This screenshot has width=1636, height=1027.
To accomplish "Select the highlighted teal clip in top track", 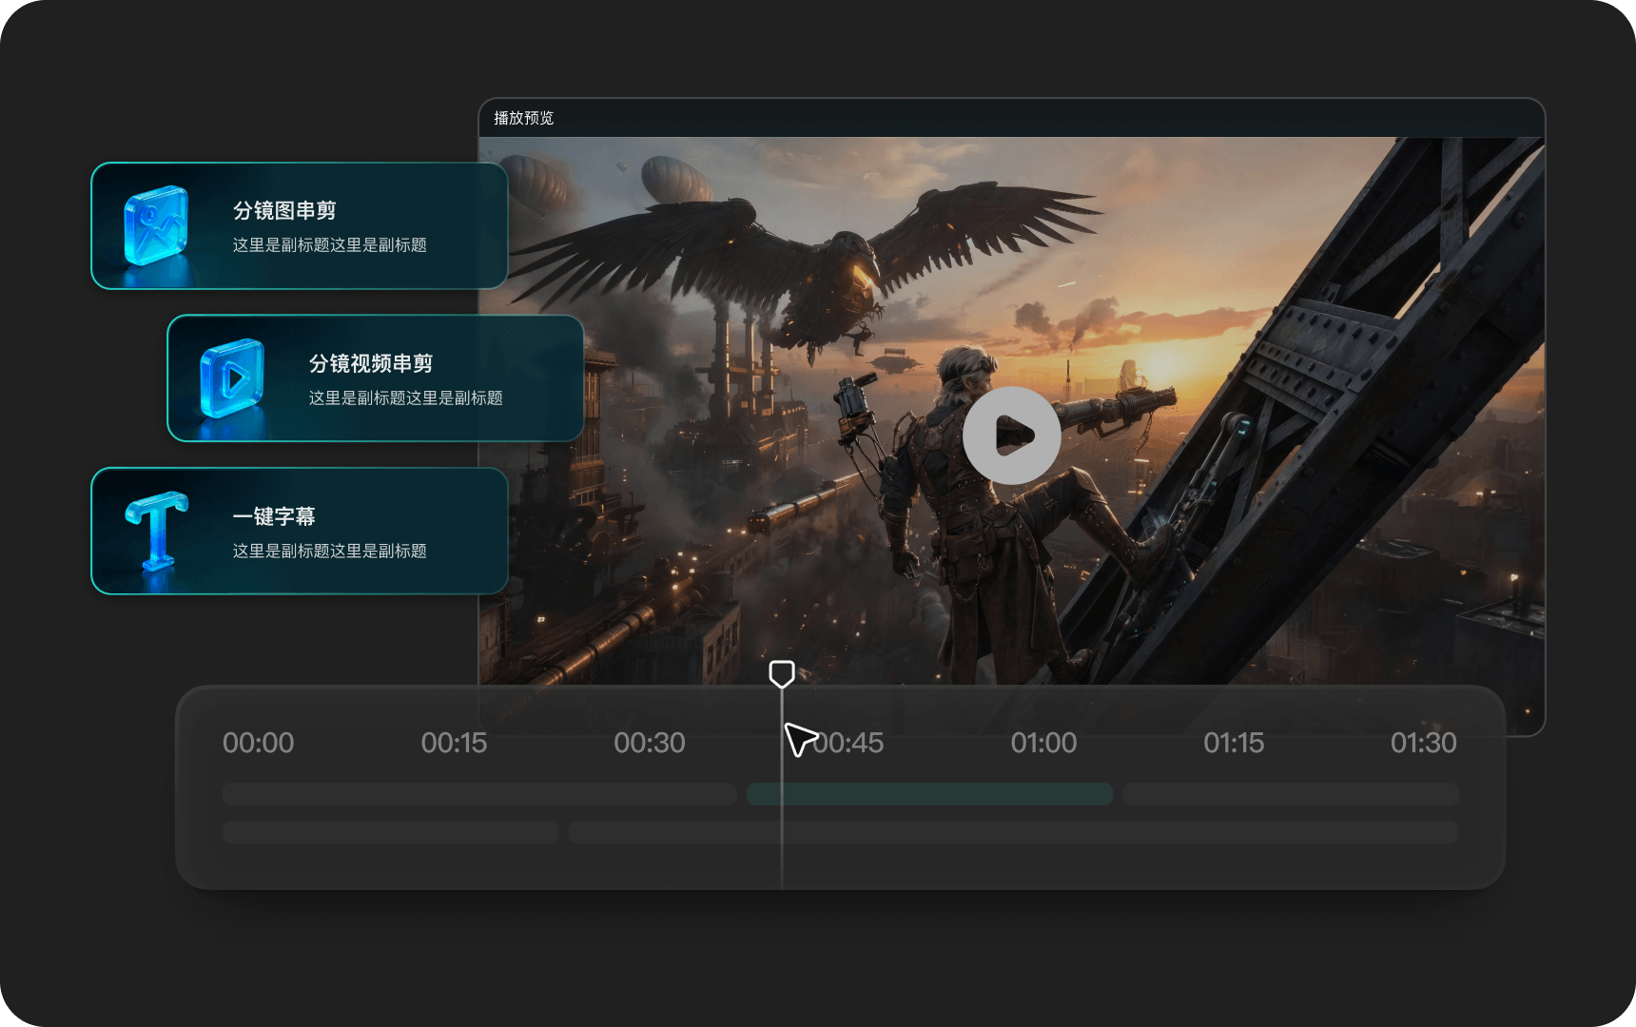I will click(x=929, y=794).
